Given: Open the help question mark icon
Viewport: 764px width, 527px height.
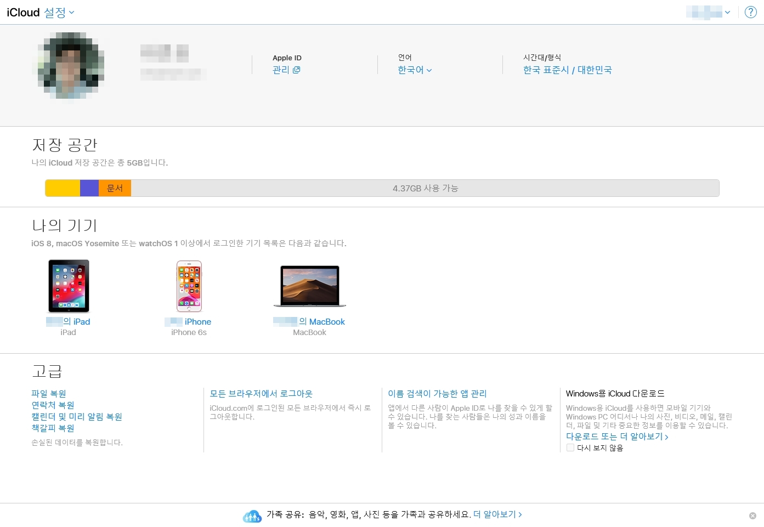Looking at the screenshot, I should pos(751,12).
